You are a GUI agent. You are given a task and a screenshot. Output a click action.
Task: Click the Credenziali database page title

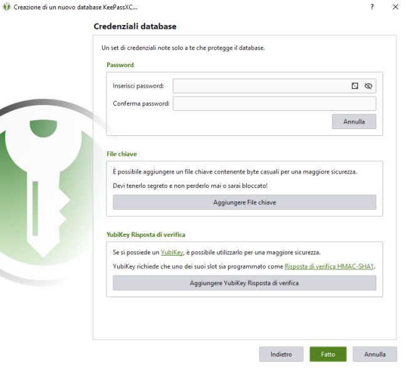(137, 27)
